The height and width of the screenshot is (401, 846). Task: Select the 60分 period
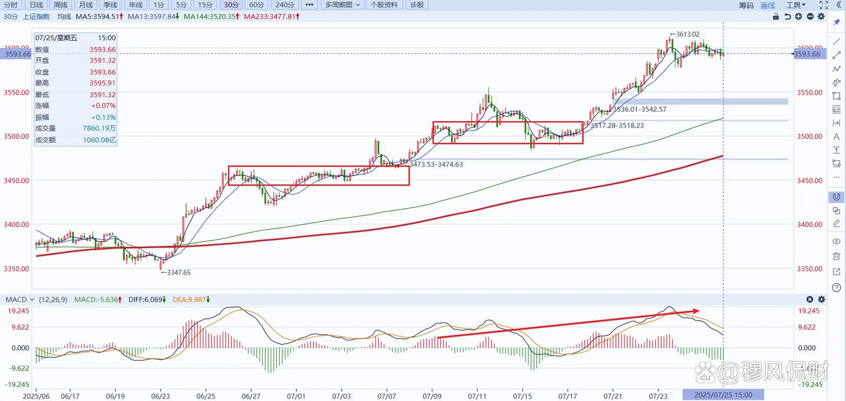tap(257, 5)
